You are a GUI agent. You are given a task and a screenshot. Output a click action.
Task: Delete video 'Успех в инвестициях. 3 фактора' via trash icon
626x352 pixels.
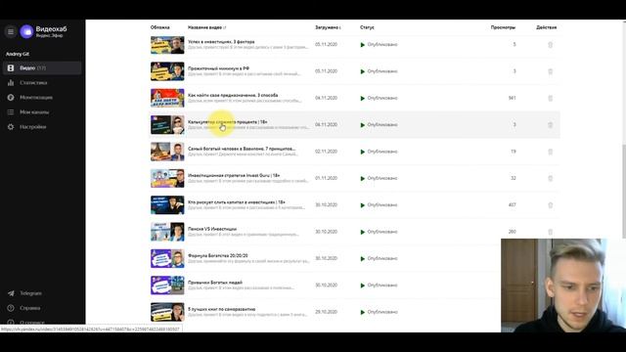(550, 45)
